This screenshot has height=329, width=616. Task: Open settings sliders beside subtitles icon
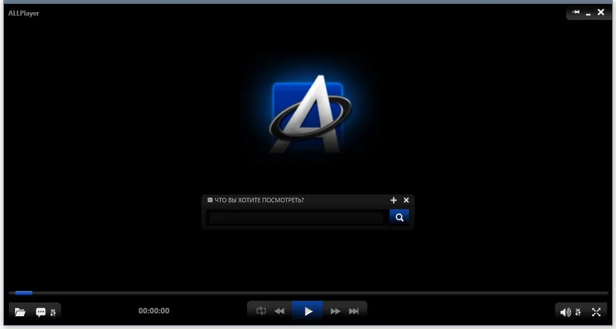pyautogui.click(x=53, y=313)
